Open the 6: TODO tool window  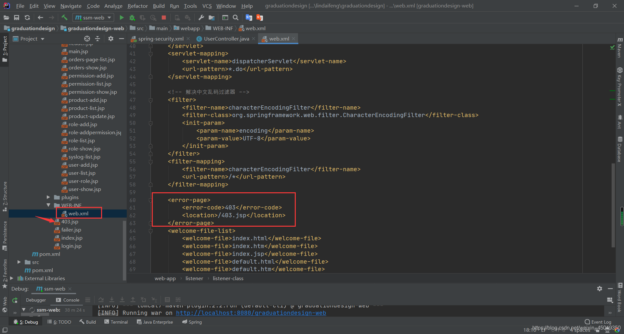coord(59,322)
